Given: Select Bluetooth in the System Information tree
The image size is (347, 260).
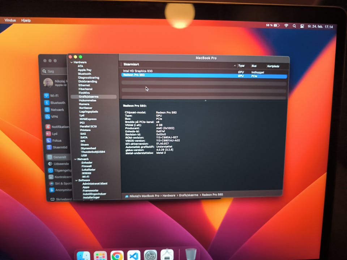Looking at the screenshot, I should [x=85, y=74].
